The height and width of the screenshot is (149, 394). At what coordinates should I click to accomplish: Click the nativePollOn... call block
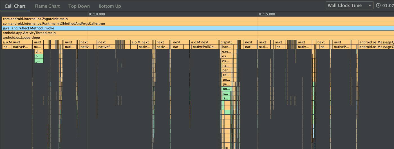tap(205, 47)
